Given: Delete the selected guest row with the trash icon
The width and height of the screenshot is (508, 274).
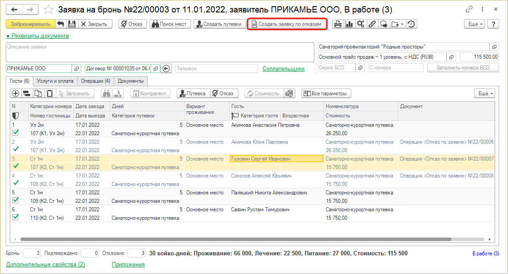Looking at the screenshot, I should click(x=50, y=93).
